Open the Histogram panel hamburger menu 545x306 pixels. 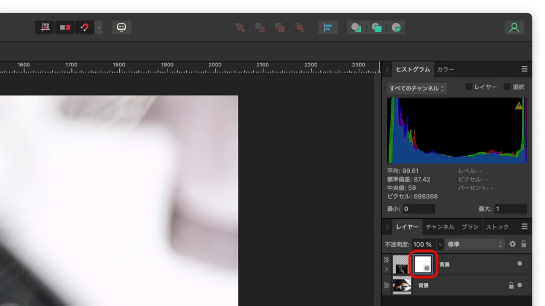point(524,69)
